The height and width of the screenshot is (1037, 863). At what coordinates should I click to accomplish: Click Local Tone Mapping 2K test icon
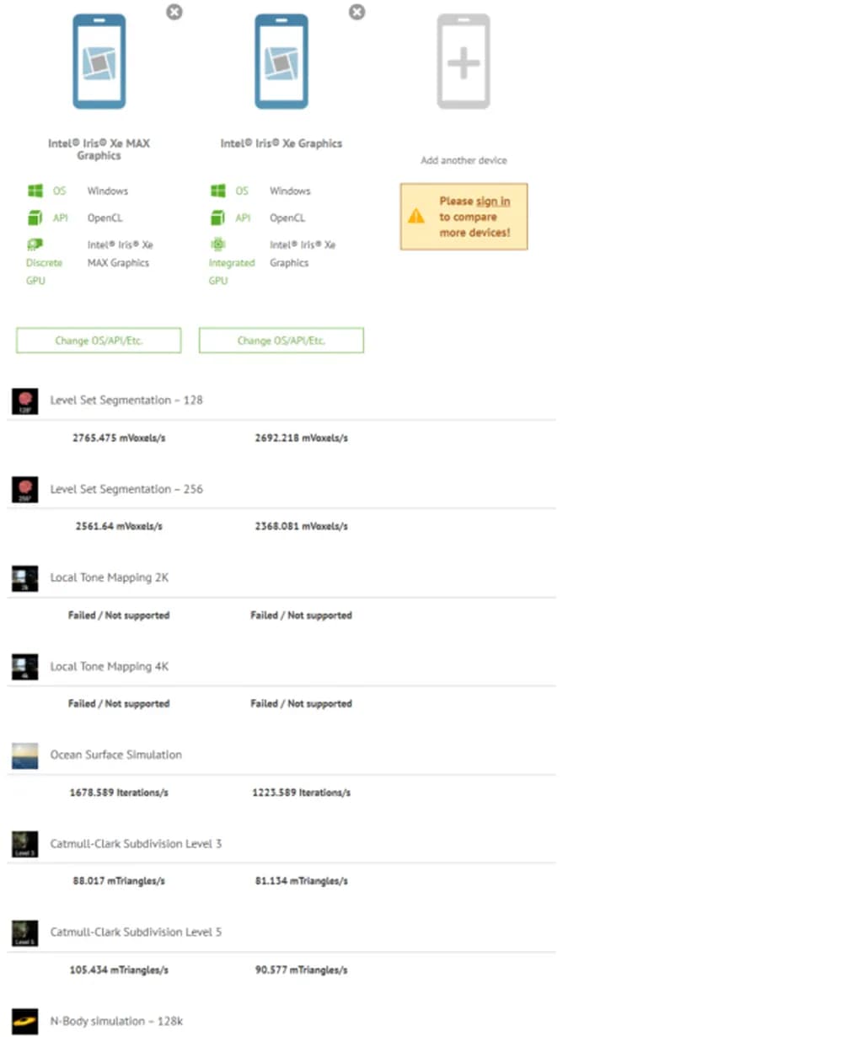point(24,578)
